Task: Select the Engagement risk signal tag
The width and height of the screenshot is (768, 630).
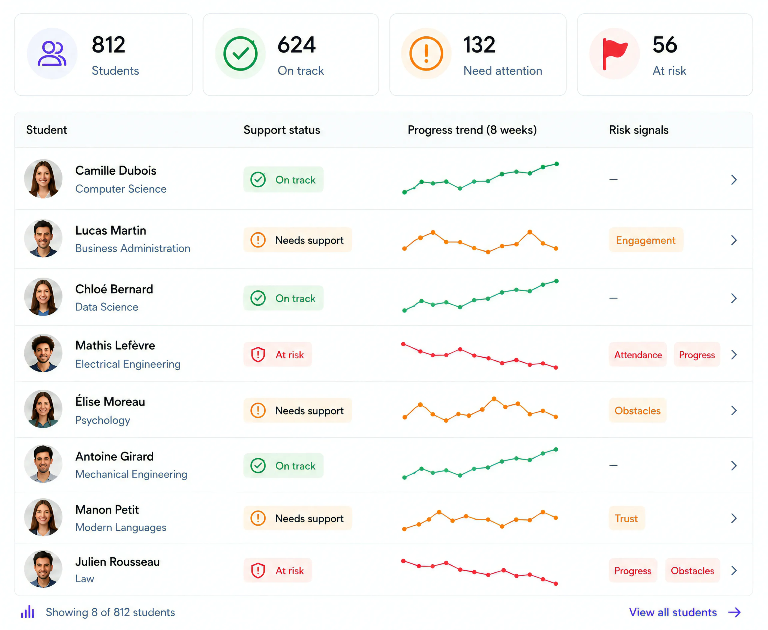Action: pos(646,240)
